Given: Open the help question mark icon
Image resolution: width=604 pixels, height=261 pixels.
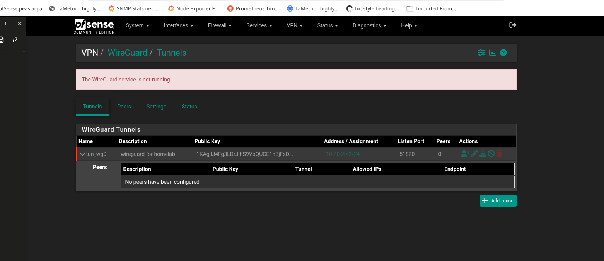Looking at the screenshot, I should [503, 53].
